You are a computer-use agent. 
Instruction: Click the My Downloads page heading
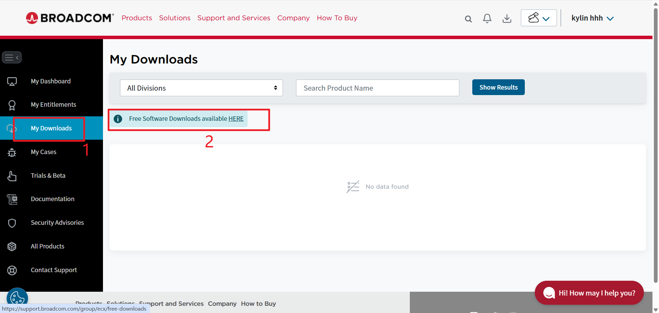tap(154, 59)
